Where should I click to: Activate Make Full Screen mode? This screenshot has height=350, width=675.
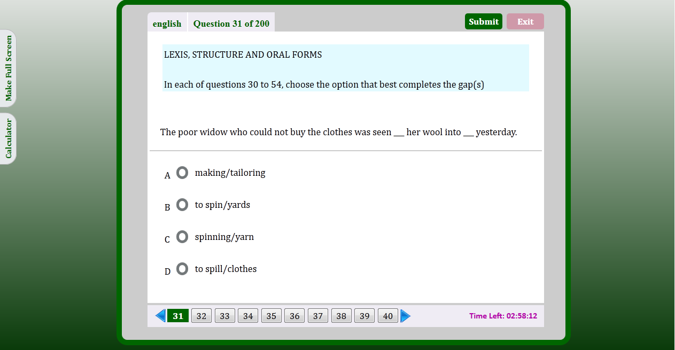coord(9,68)
